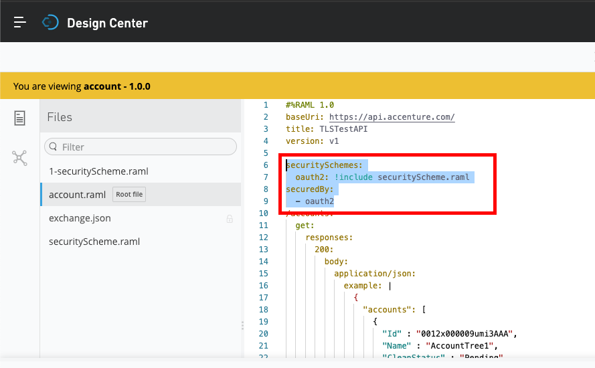
Task: Open the Files document icon panel
Action: tap(20, 118)
